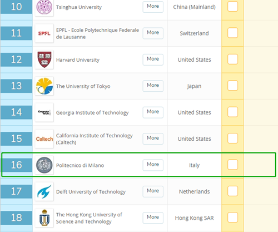This screenshot has width=278, height=232.
Task: Open More for Hong Kong University of Science
Action: coord(153,218)
